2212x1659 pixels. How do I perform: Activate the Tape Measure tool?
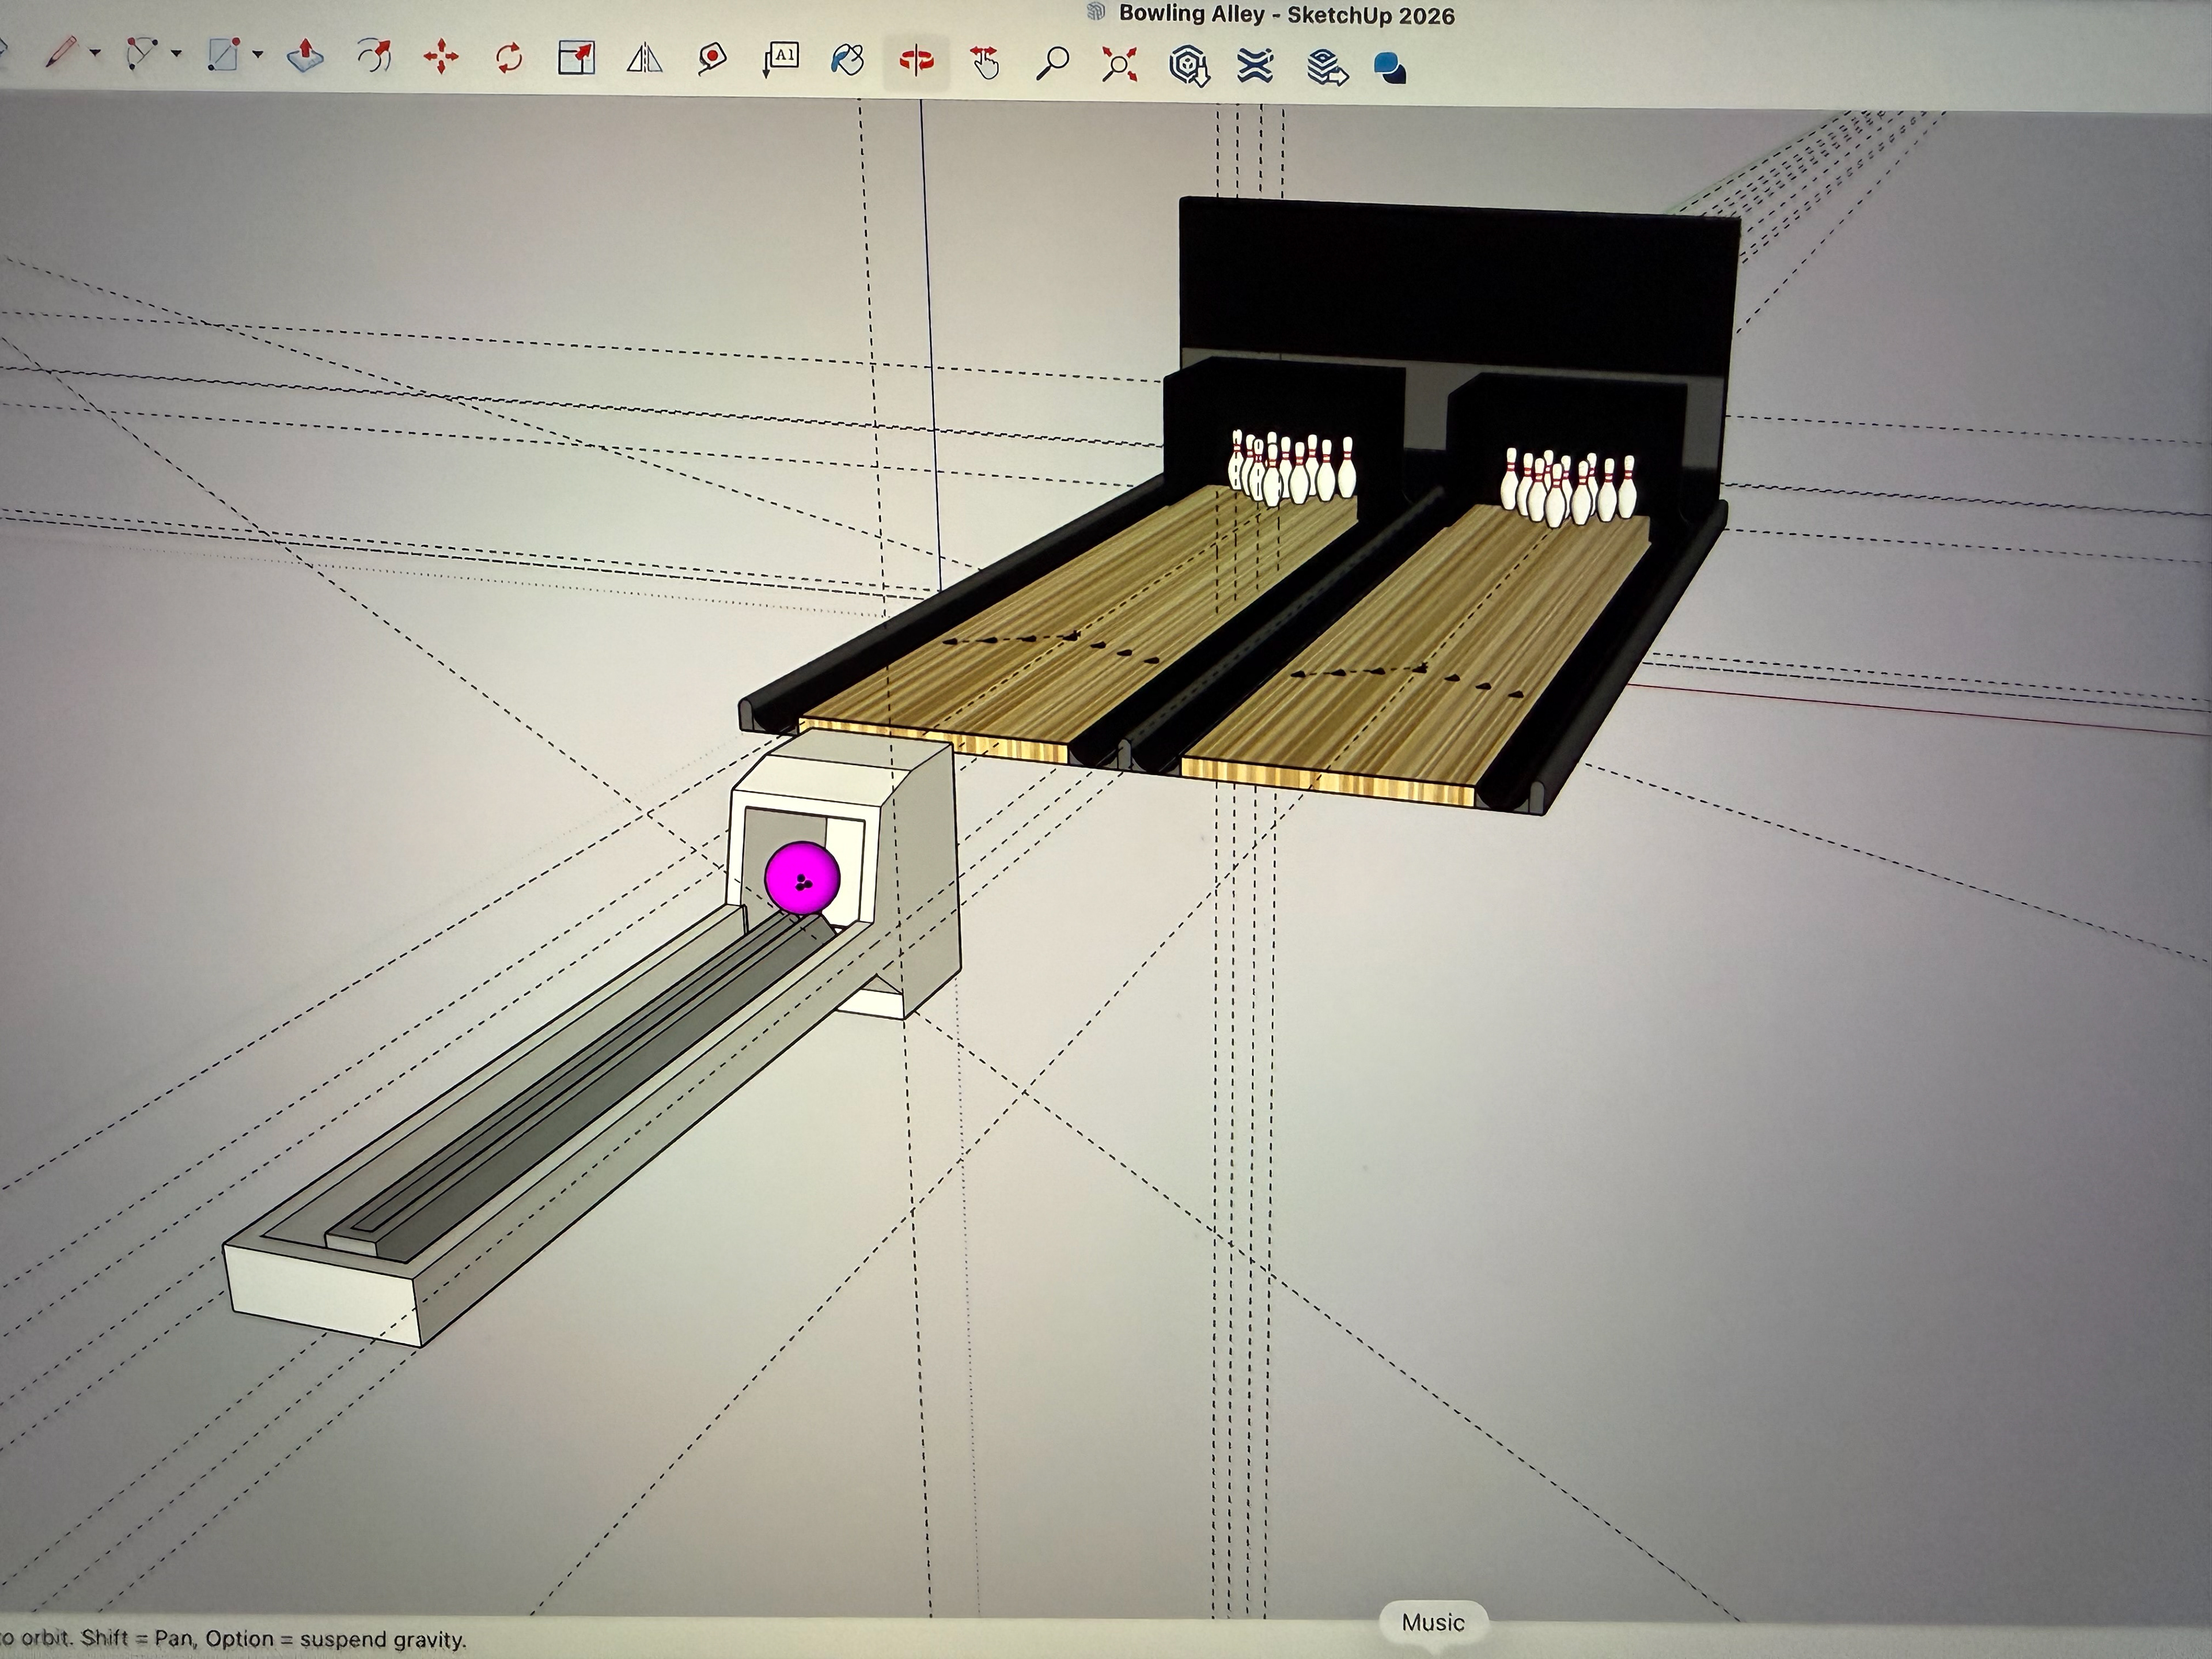pos(712,58)
